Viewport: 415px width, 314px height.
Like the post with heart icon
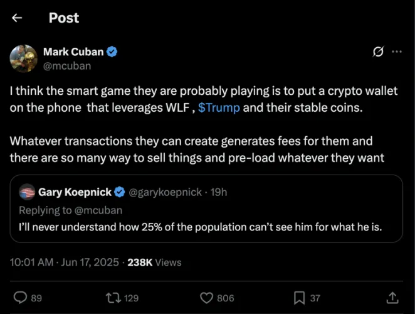pos(206,298)
